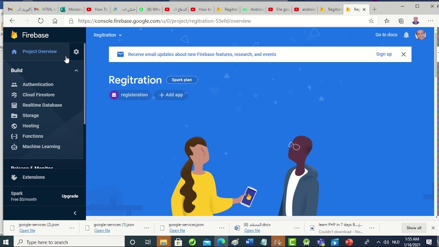
Task: Open file for the .docx download
Action: (252, 231)
